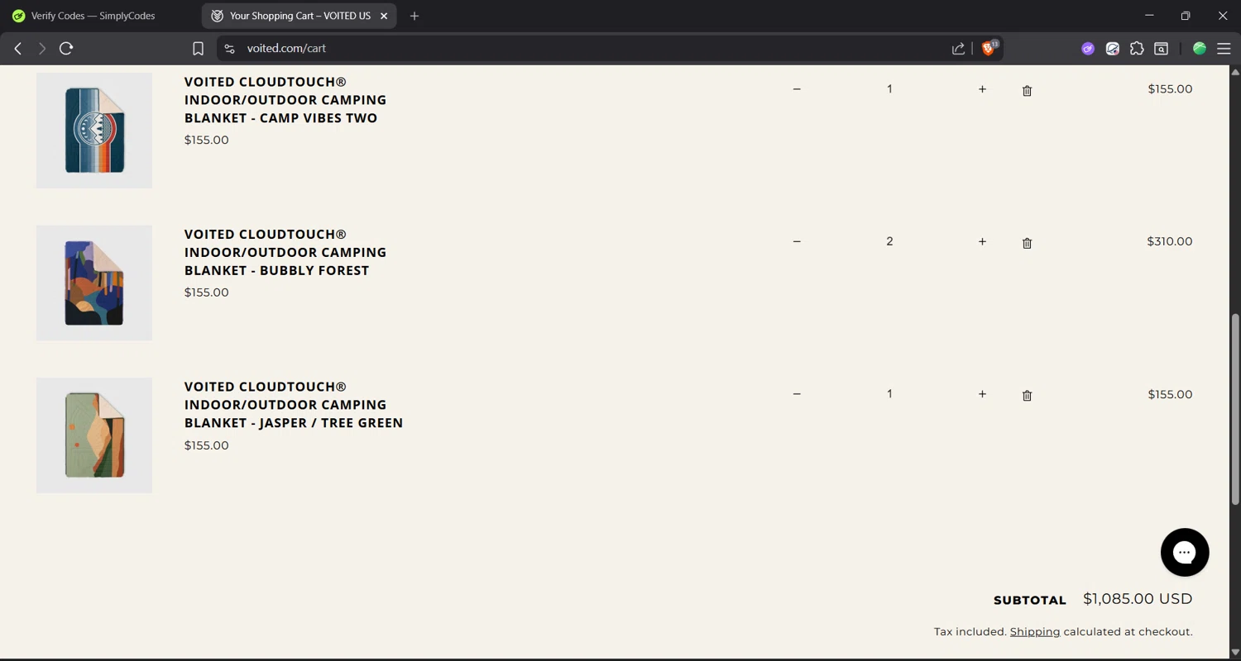The image size is (1241, 661).
Task: Trash the Jasper / Tree Green blanket
Action: pos(1027,396)
